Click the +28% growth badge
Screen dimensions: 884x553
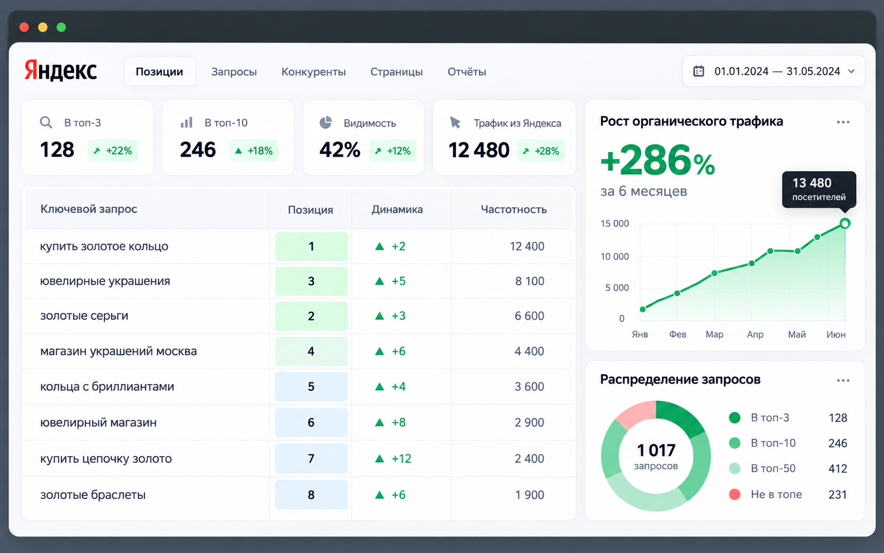coord(541,151)
